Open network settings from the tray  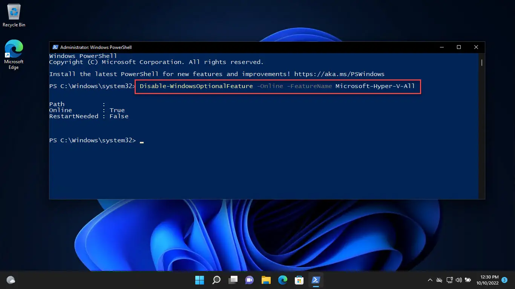coord(449,280)
